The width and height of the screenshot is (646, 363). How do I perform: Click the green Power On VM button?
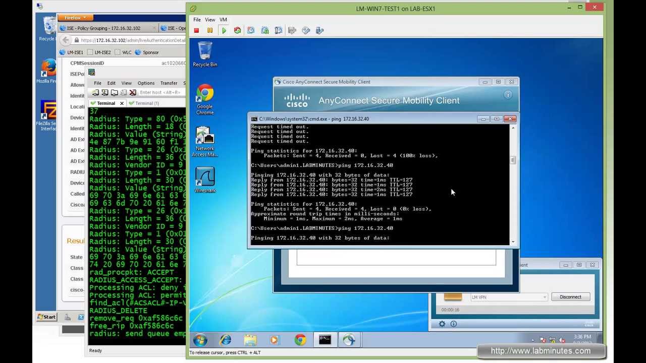[224, 31]
